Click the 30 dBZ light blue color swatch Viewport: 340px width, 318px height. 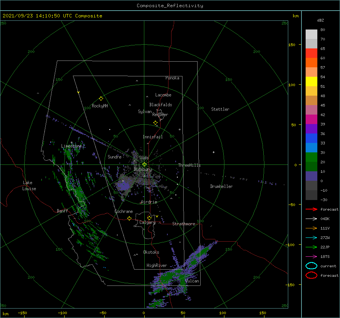(311, 147)
